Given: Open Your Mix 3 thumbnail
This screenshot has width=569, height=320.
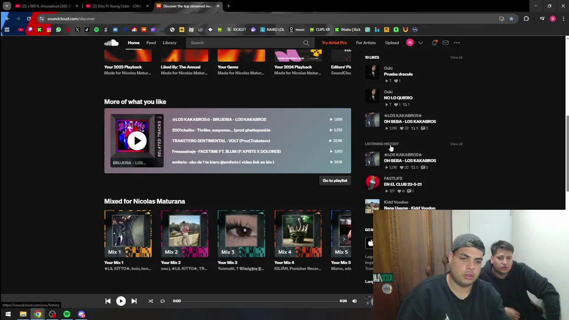Looking at the screenshot, I should [x=241, y=234].
